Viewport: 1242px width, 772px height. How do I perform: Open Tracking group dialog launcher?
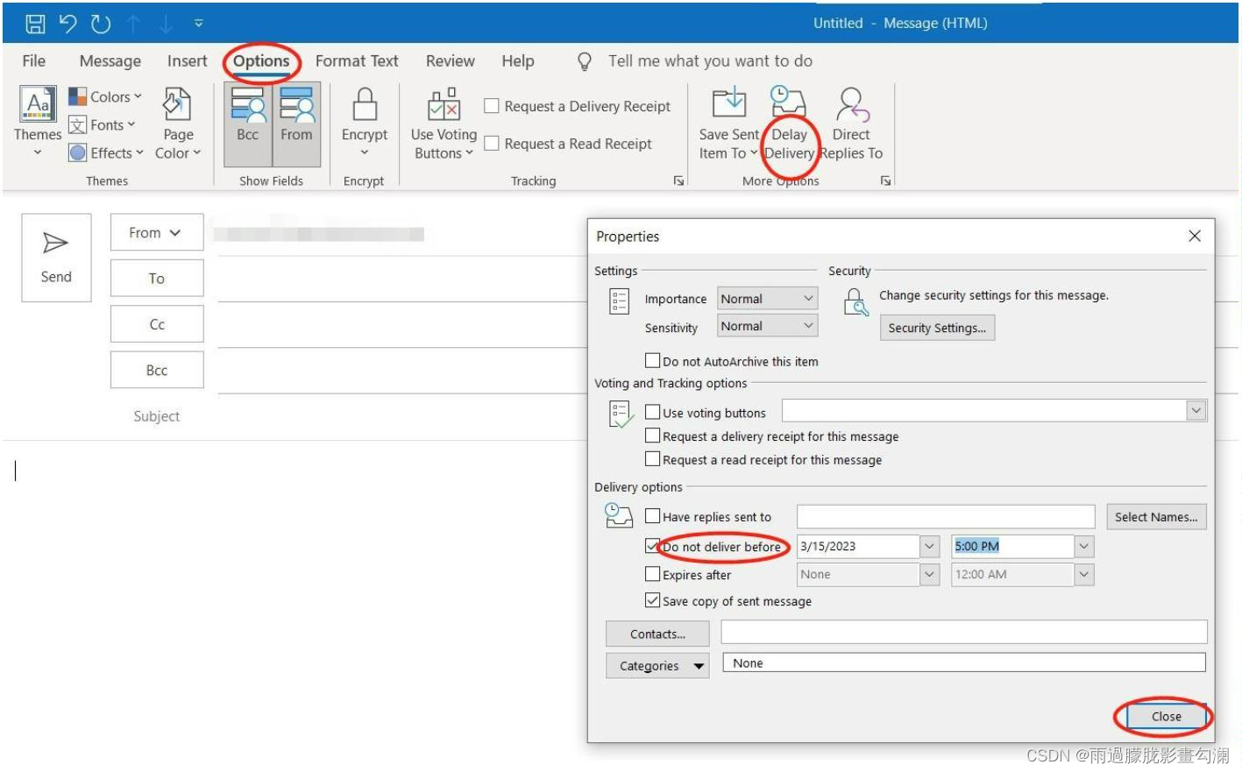(678, 181)
